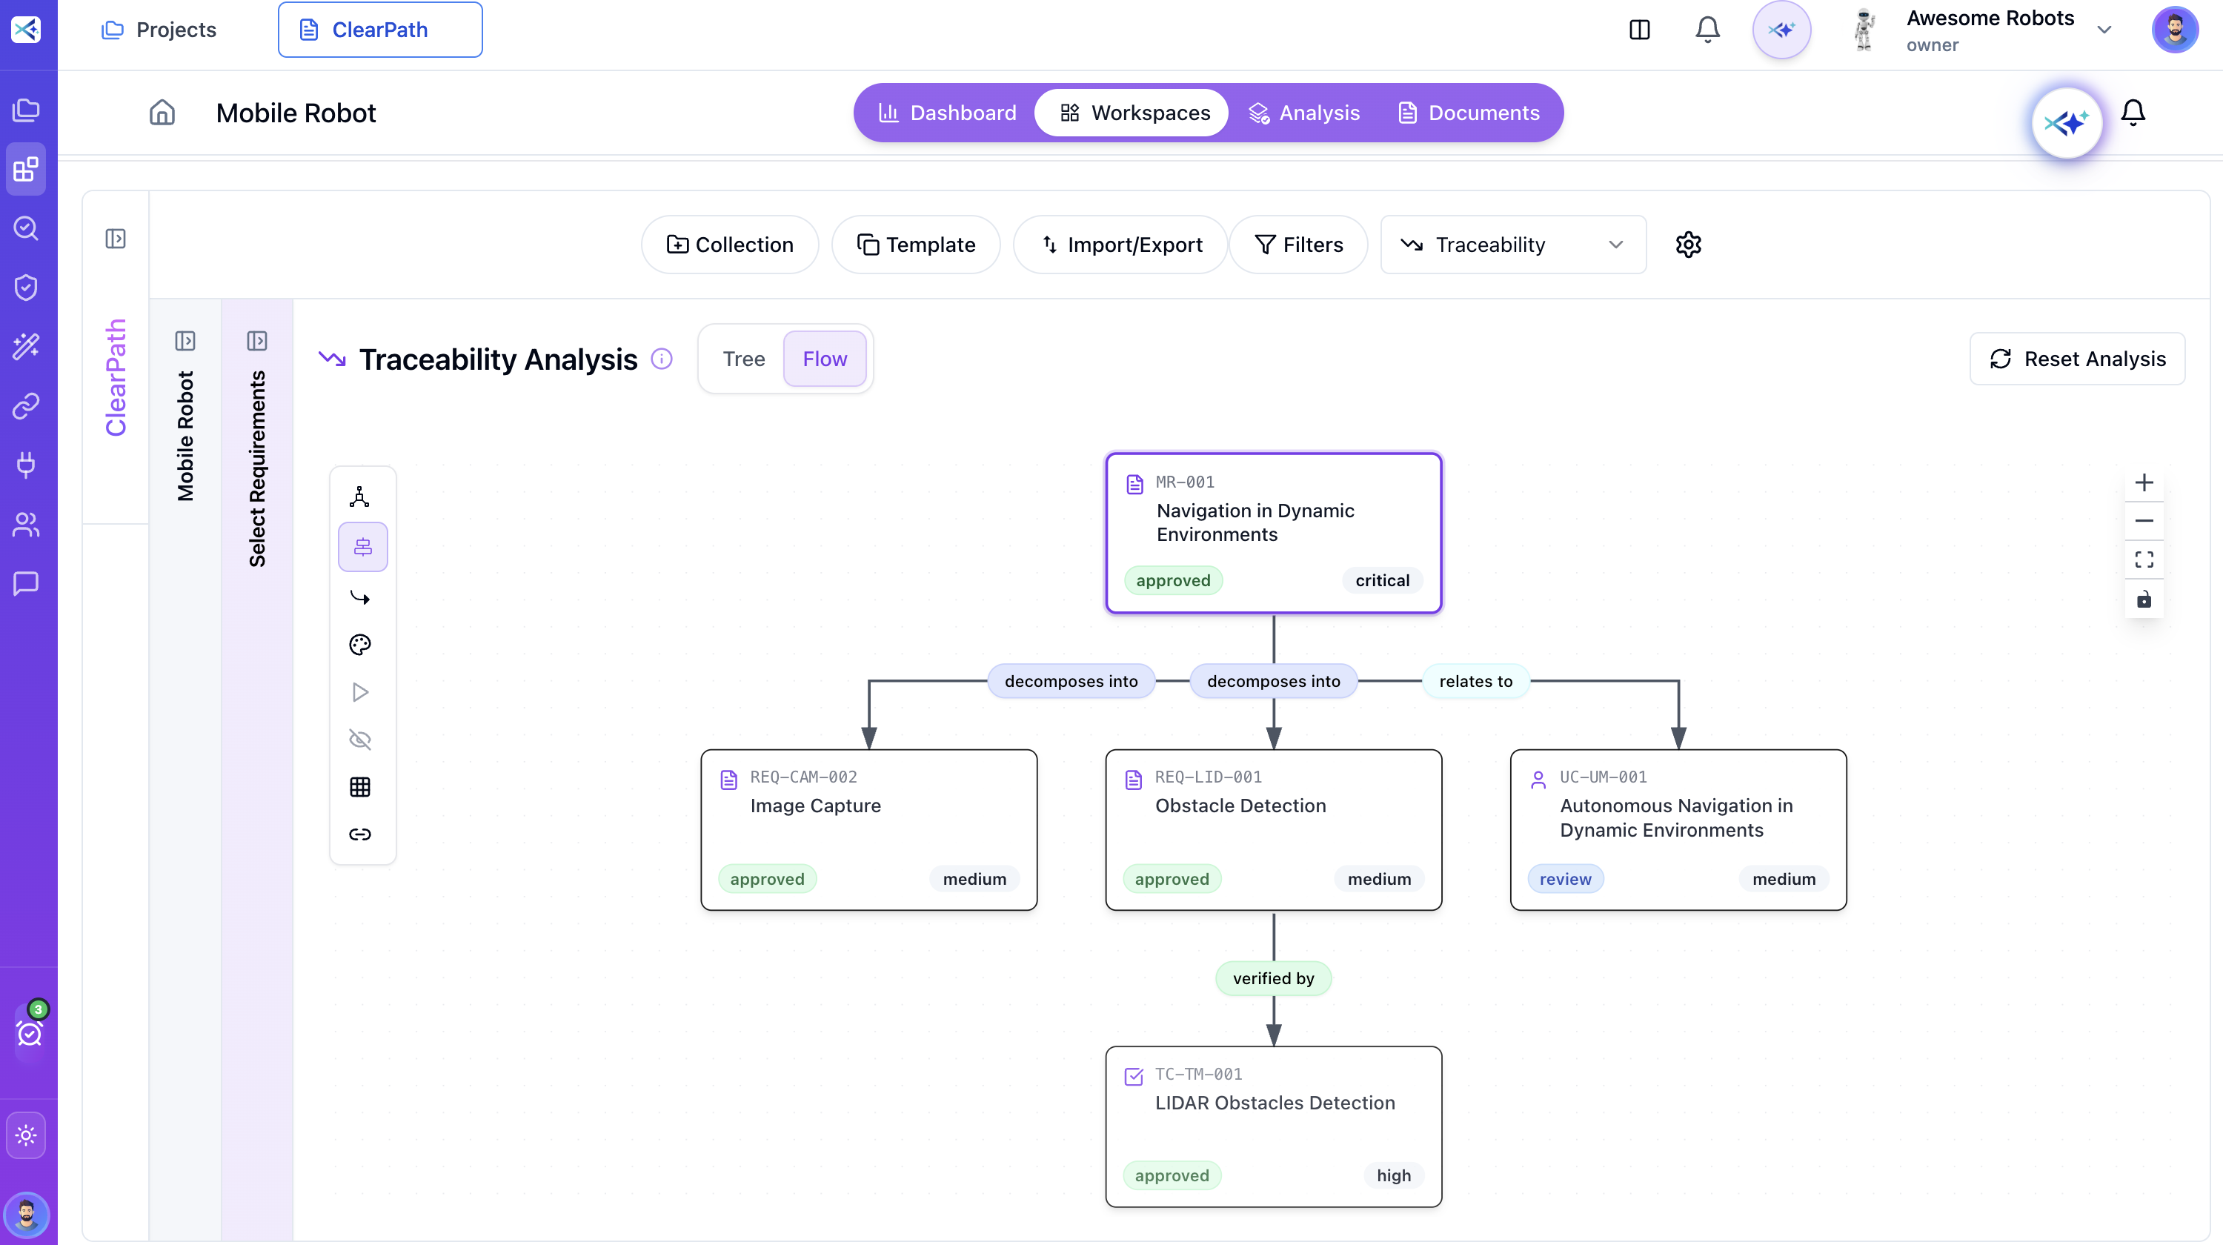
Task: Click the fullscreen icon on the canvas controls
Action: (2144, 560)
